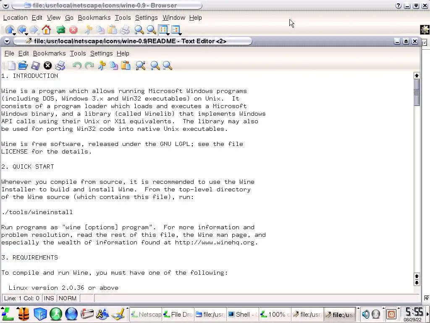
Task: Click the Forward arrow in Browser toolbar
Action: (x=34, y=30)
